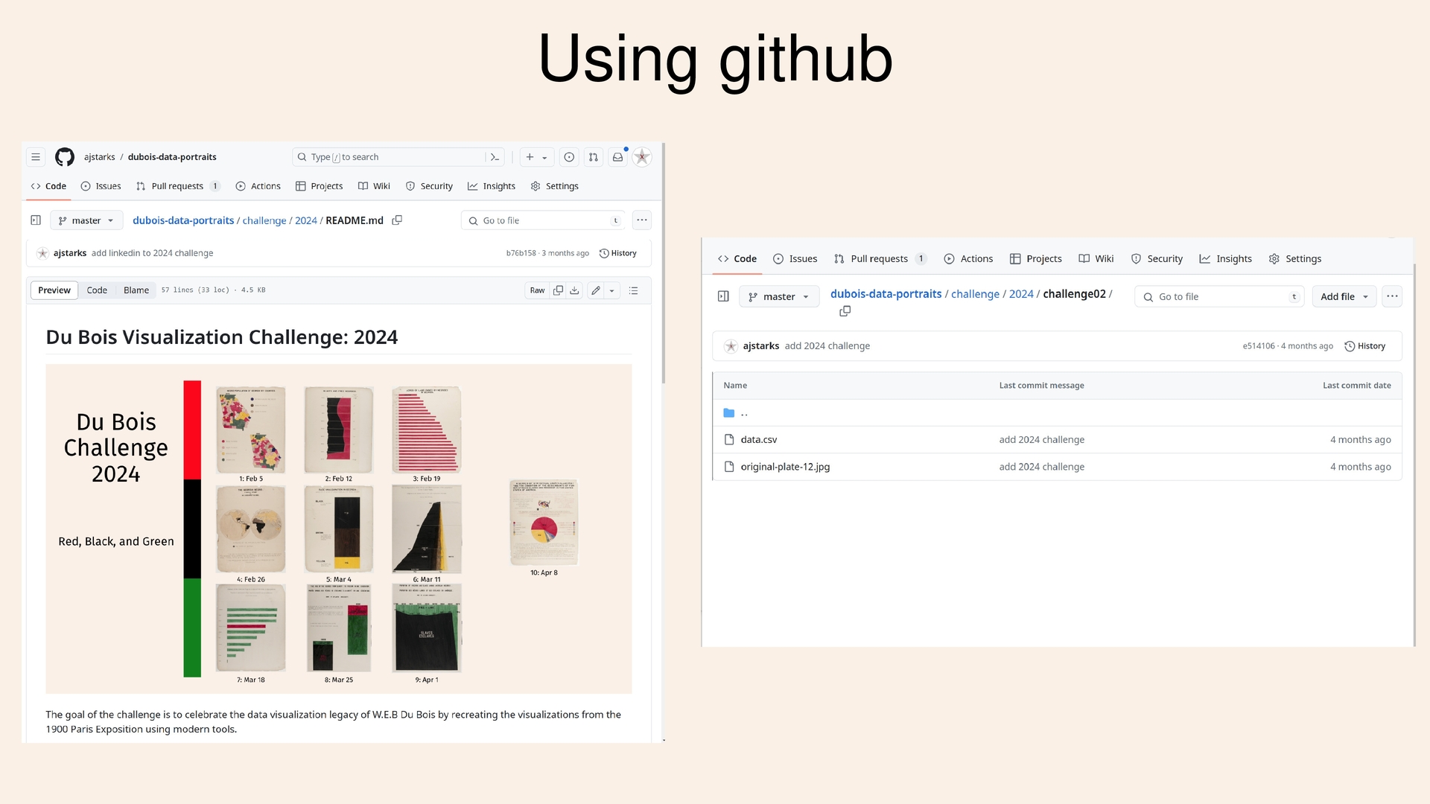Click '2024' breadcrumb in README path
This screenshot has width=1430, height=804.
click(305, 220)
